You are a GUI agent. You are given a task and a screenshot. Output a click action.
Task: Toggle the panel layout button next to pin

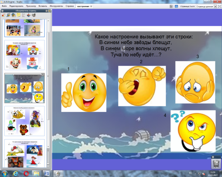tap(47, 11)
